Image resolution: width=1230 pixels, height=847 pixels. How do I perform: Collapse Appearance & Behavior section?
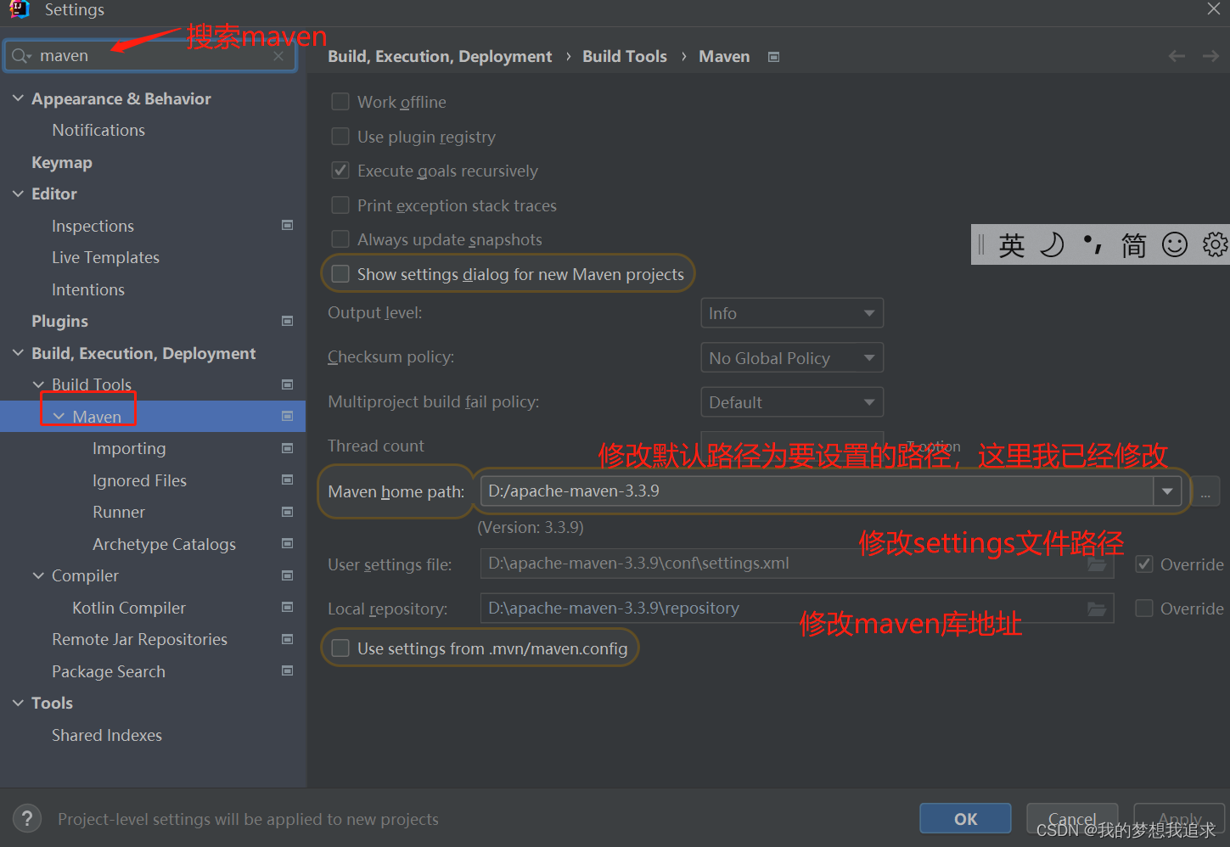18,98
